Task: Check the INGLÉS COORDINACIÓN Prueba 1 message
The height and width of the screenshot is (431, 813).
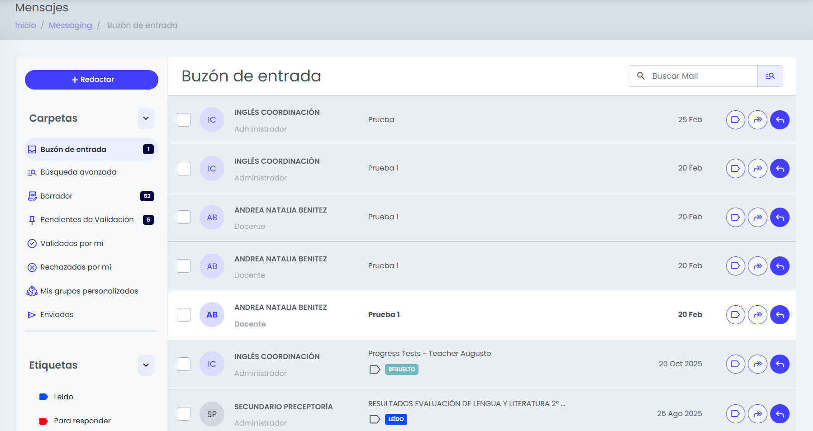Action: pos(184,169)
